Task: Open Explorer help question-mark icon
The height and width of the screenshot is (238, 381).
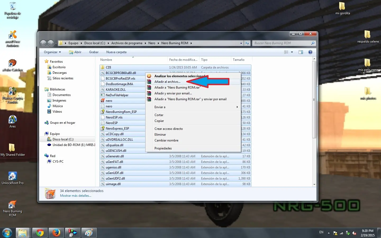Action: [x=310, y=52]
